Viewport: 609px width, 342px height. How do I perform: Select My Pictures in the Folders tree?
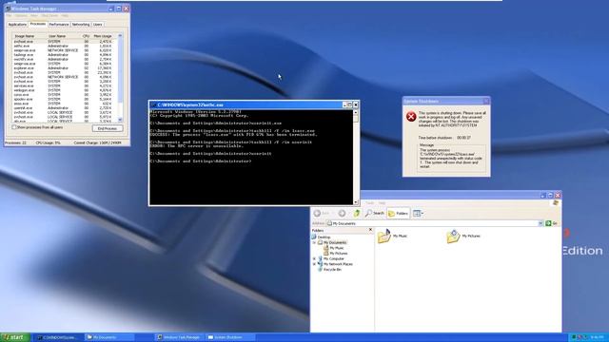339,254
